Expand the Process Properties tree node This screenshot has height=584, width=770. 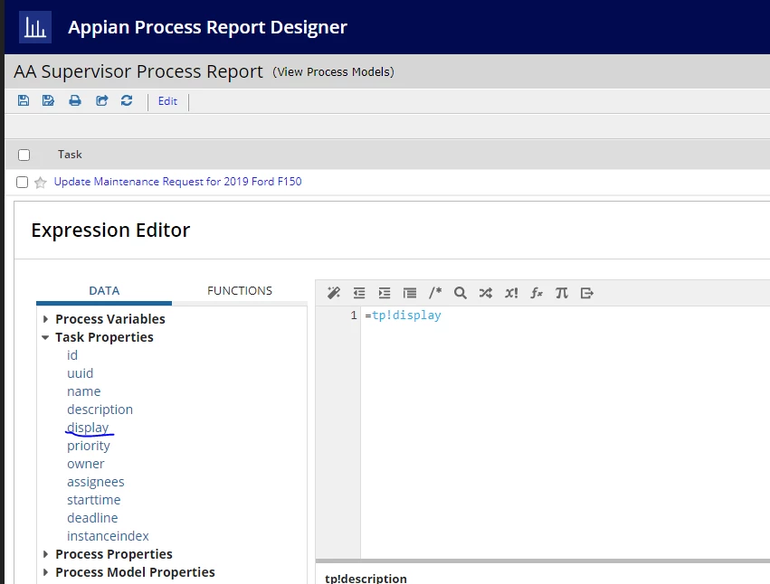45,554
